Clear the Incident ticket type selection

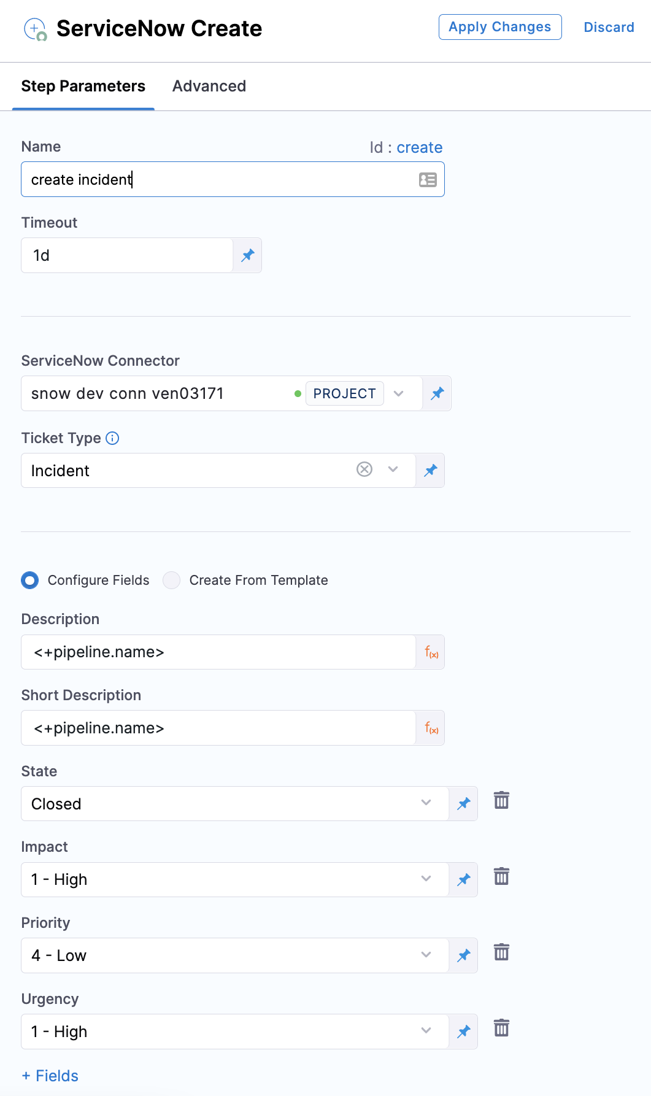[364, 469]
